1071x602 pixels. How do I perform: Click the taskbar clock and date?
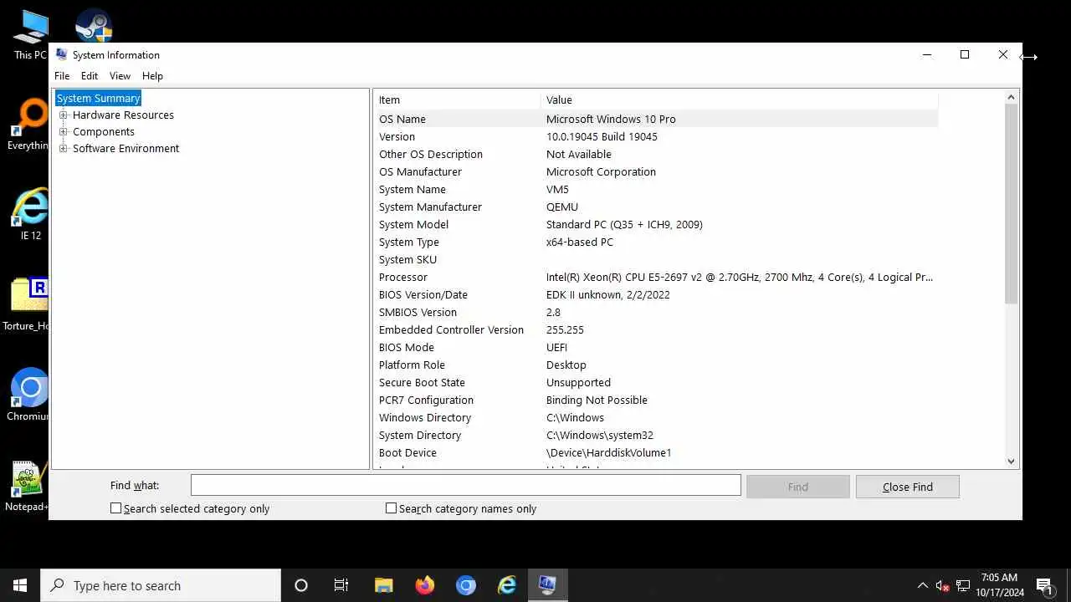(999, 585)
